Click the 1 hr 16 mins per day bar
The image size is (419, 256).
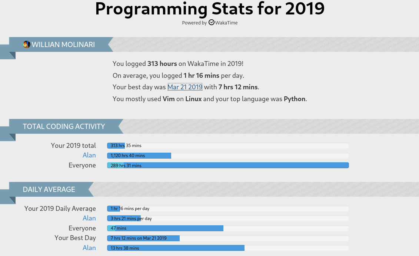click(x=228, y=209)
